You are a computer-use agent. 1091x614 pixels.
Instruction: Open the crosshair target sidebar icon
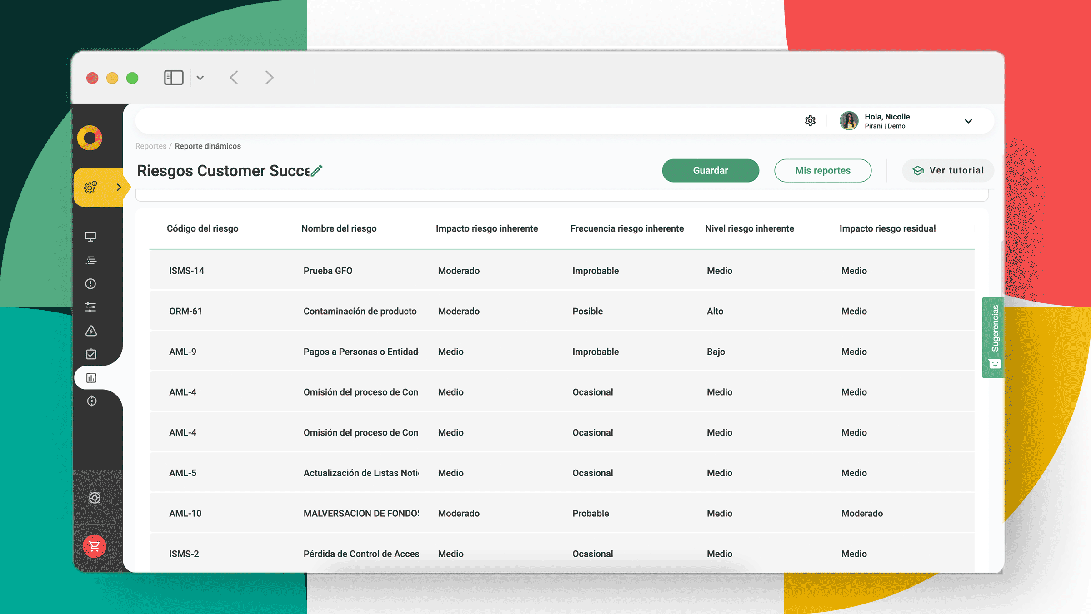pos(91,401)
